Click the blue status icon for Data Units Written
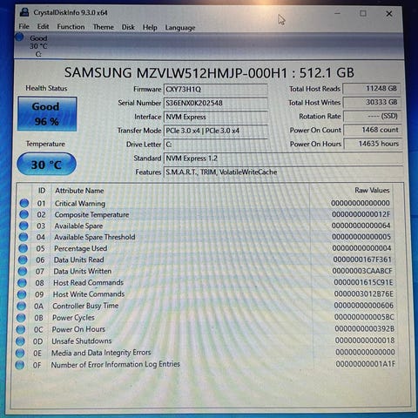418x418 pixels. 23,271
